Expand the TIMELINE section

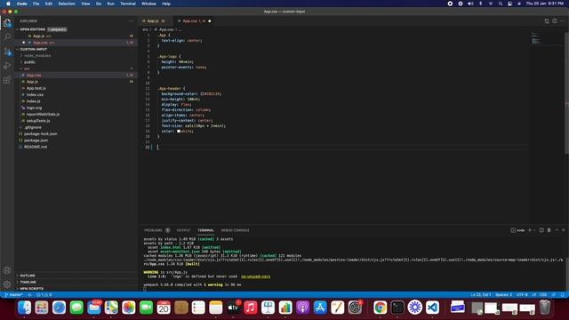tap(28, 282)
